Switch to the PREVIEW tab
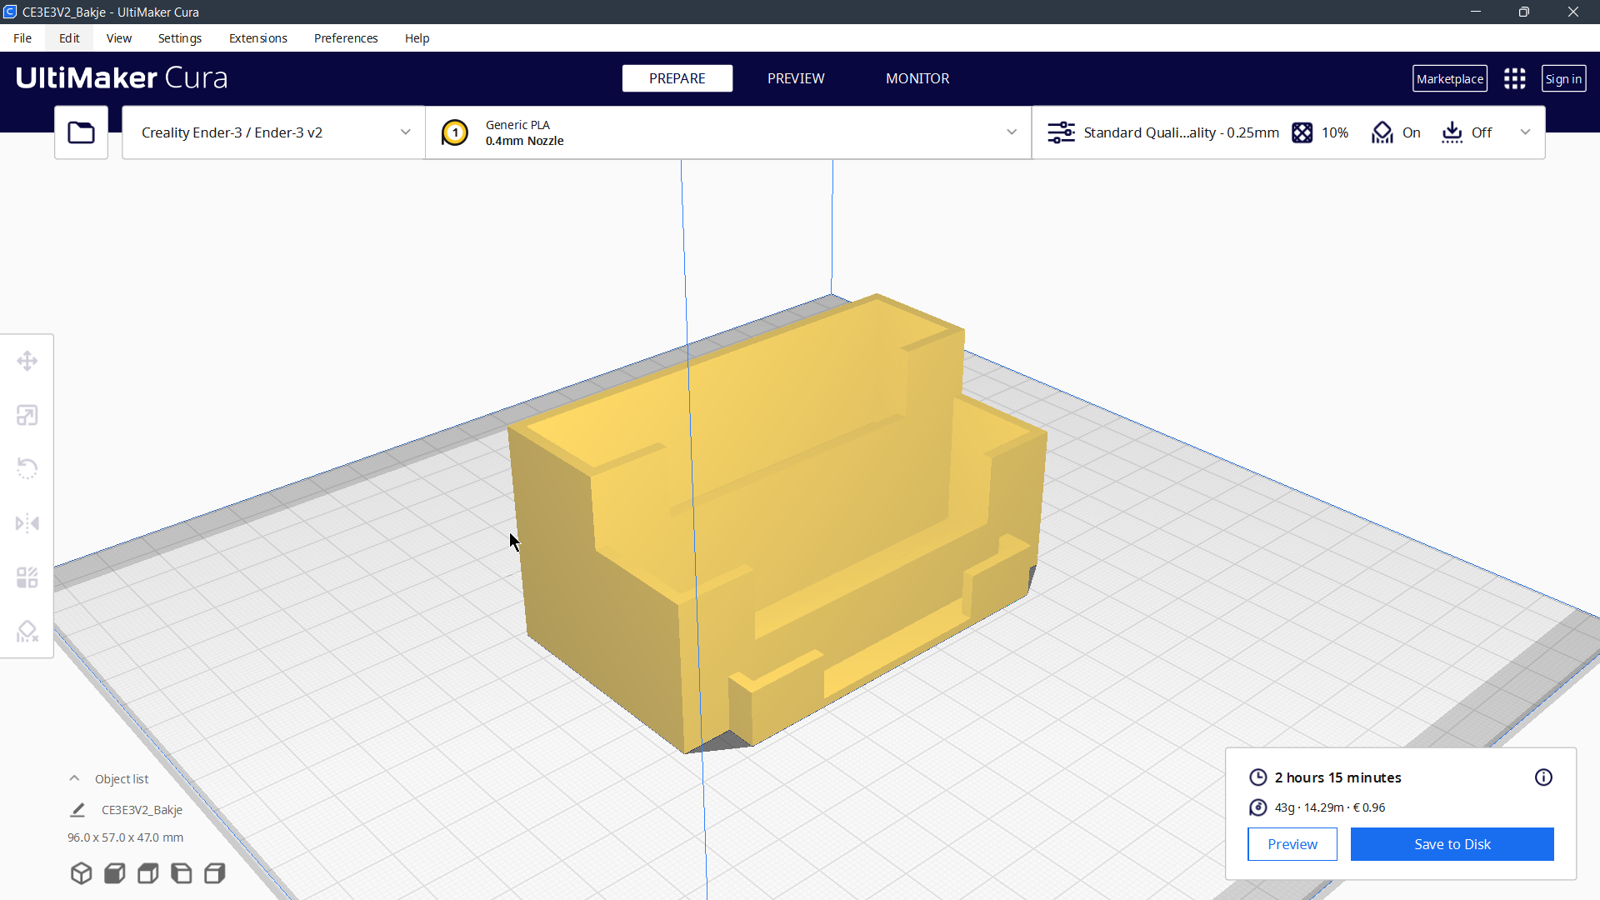Image resolution: width=1600 pixels, height=900 pixels. (796, 77)
